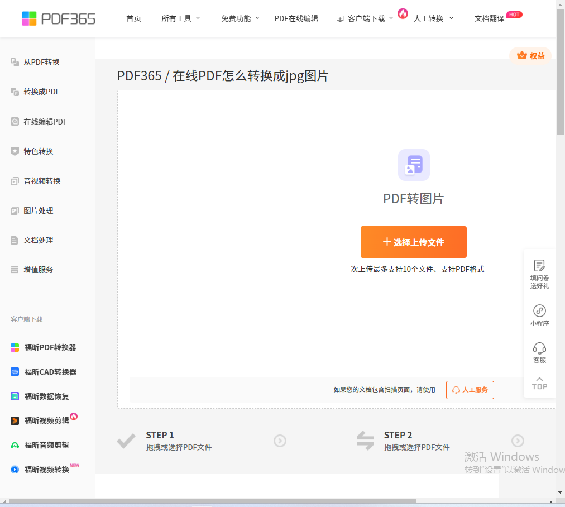The width and height of the screenshot is (565, 507).
Task: Click the STEP 1 checkmark icon
Action: (x=126, y=441)
